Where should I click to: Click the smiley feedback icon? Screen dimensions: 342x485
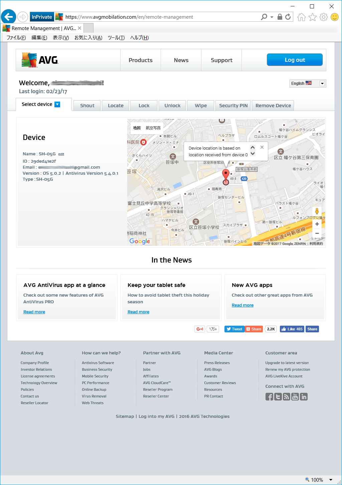click(x=335, y=17)
